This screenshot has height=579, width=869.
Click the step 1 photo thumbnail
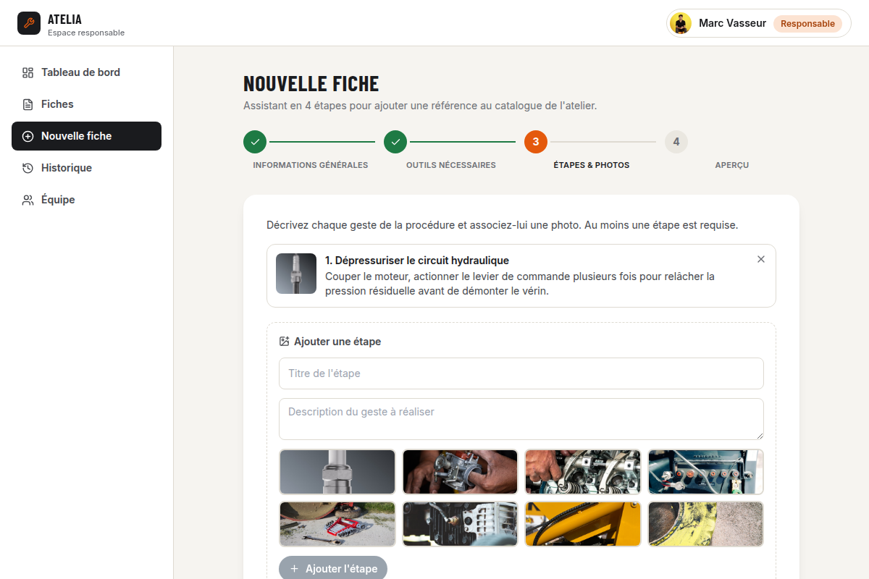click(296, 274)
